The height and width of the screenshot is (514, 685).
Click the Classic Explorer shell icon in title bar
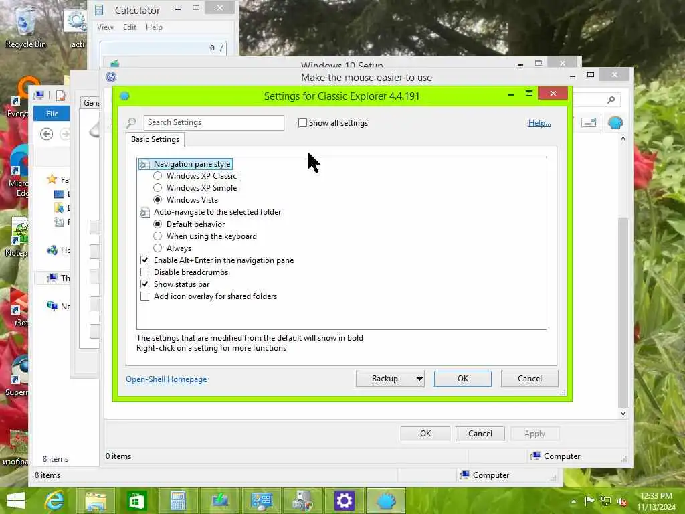[124, 96]
